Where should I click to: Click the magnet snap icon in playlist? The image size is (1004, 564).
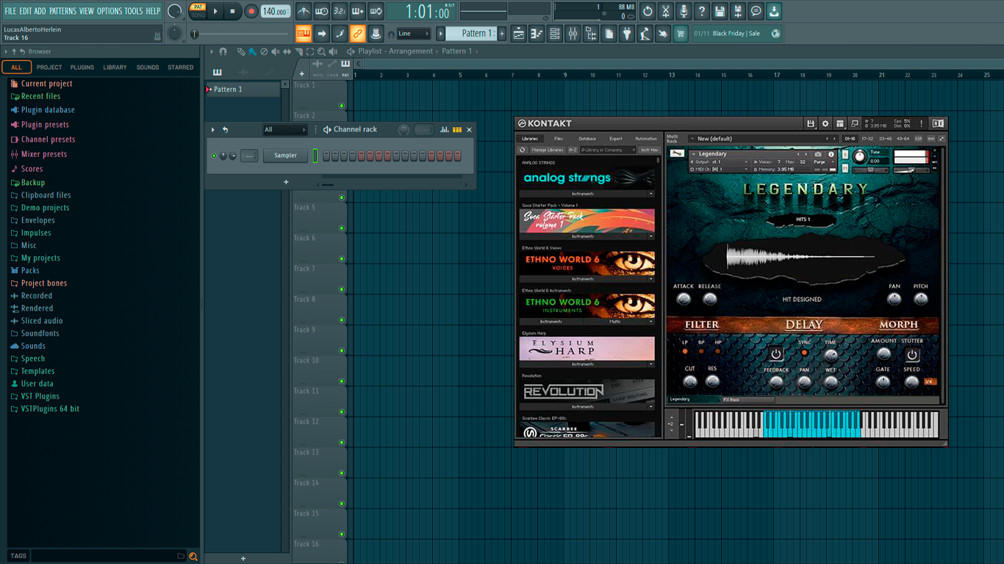coord(223,51)
